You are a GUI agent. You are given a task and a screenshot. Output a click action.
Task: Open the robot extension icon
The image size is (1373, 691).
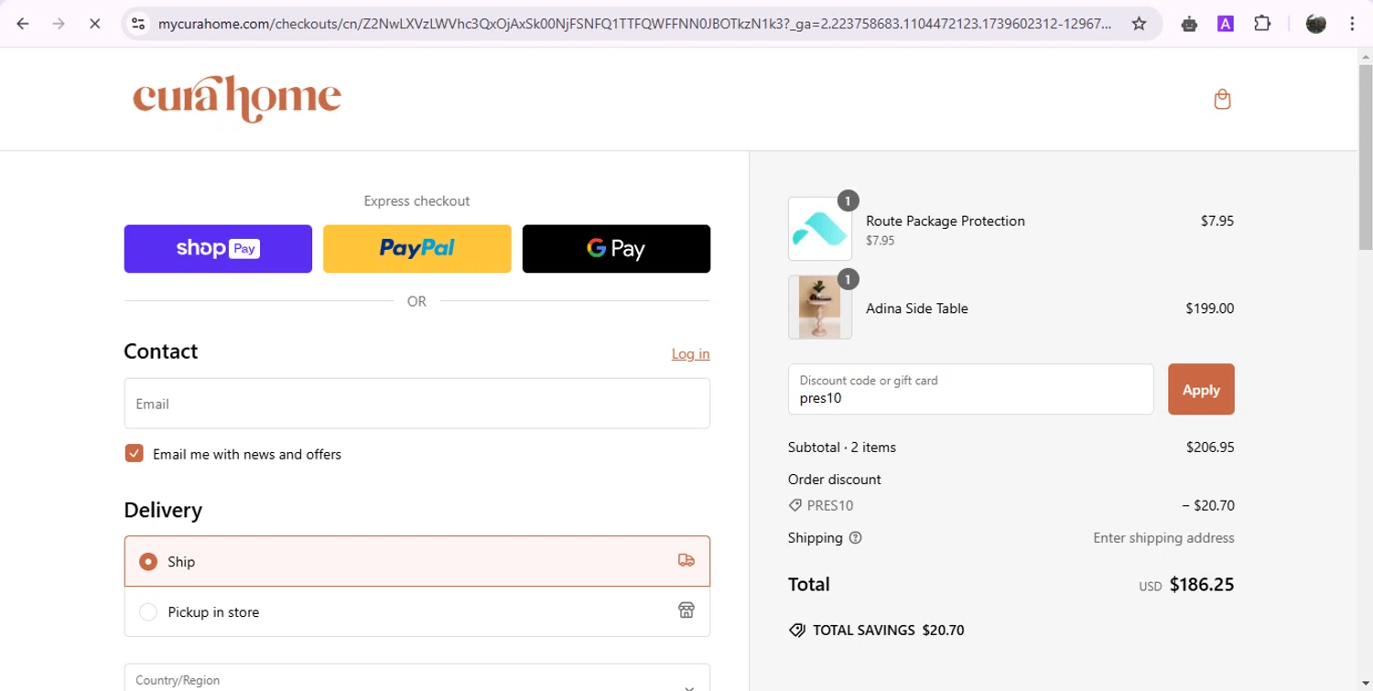pyautogui.click(x=1189, y=24)
